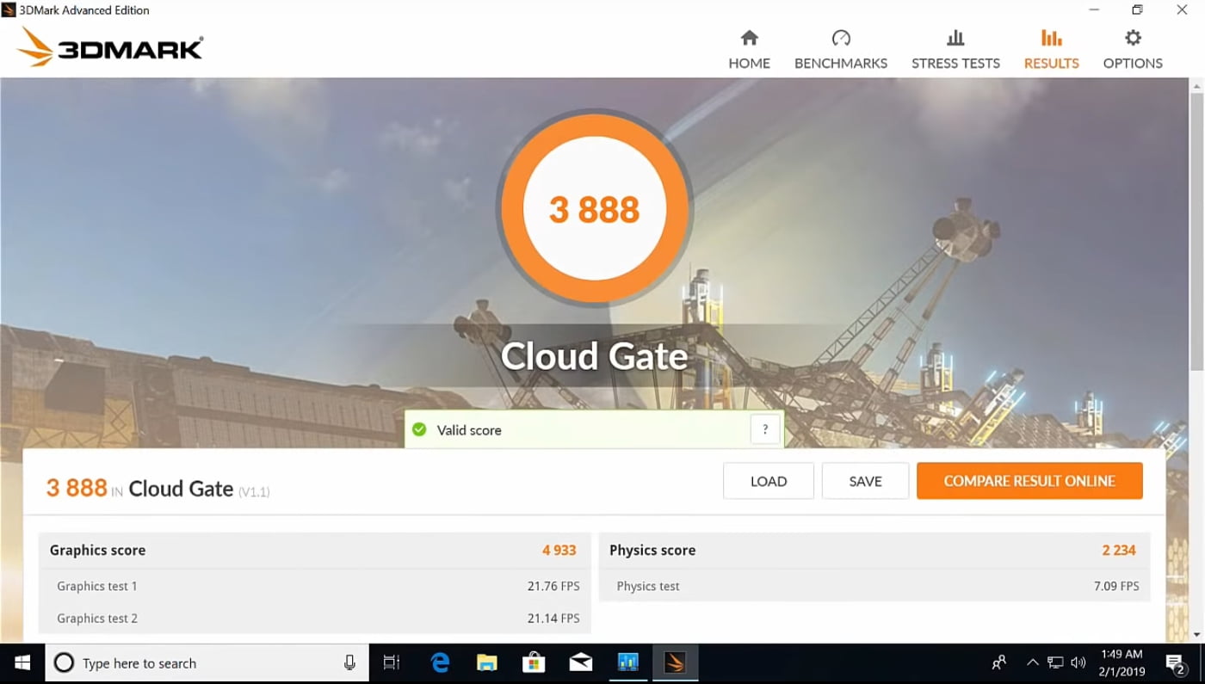Click the 21.76 FPS value
Image resolution: width=1205 pixels, height=684 pixels.
tap(553, 586)
